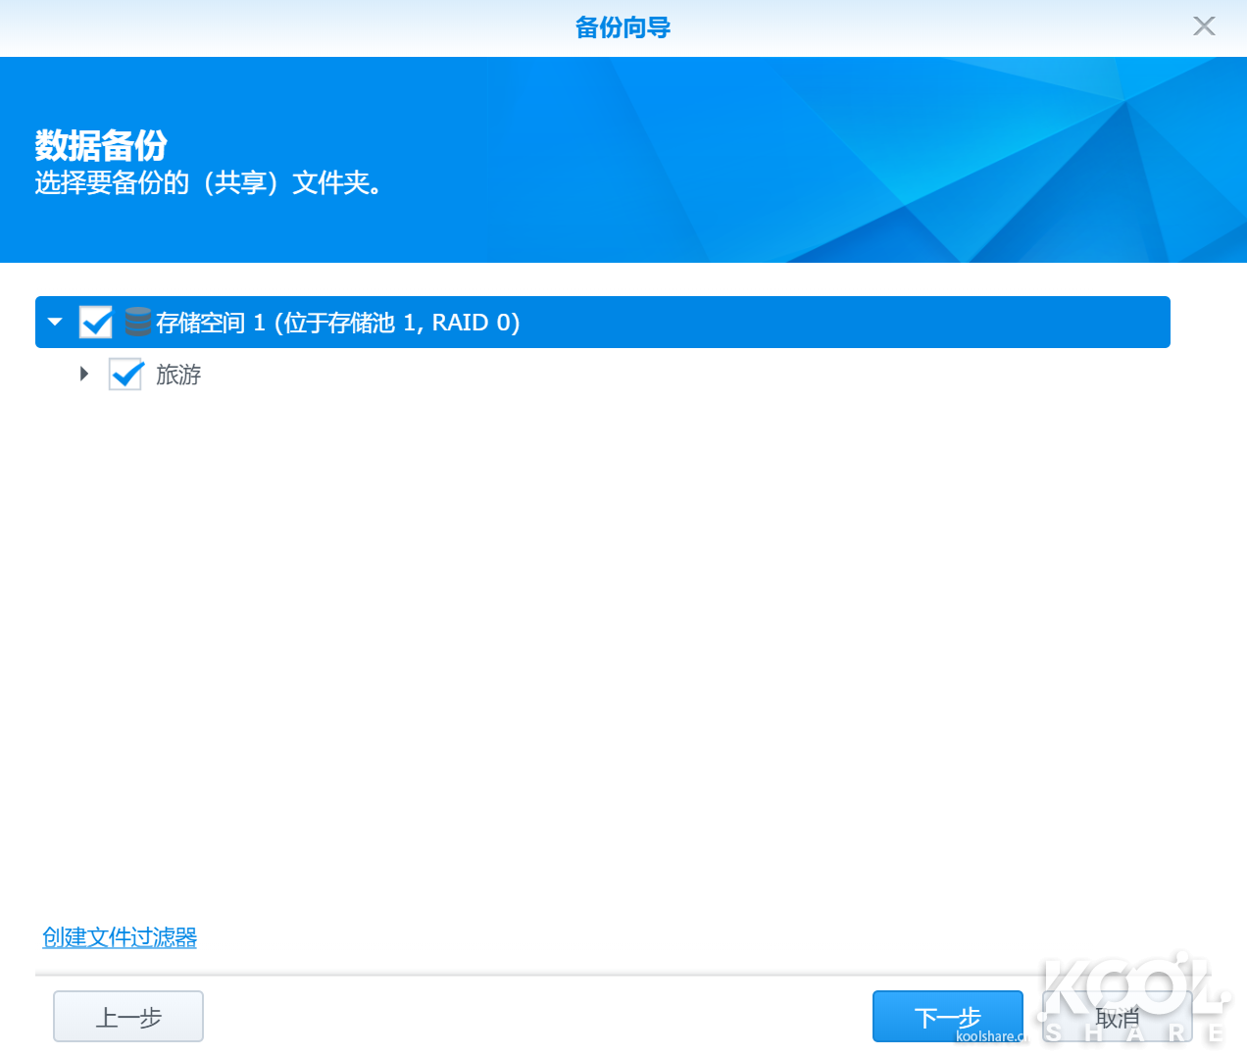Screen dimensions: 1247x1056
Task: Close the backup wizard window
Action: click(1204, 26)
